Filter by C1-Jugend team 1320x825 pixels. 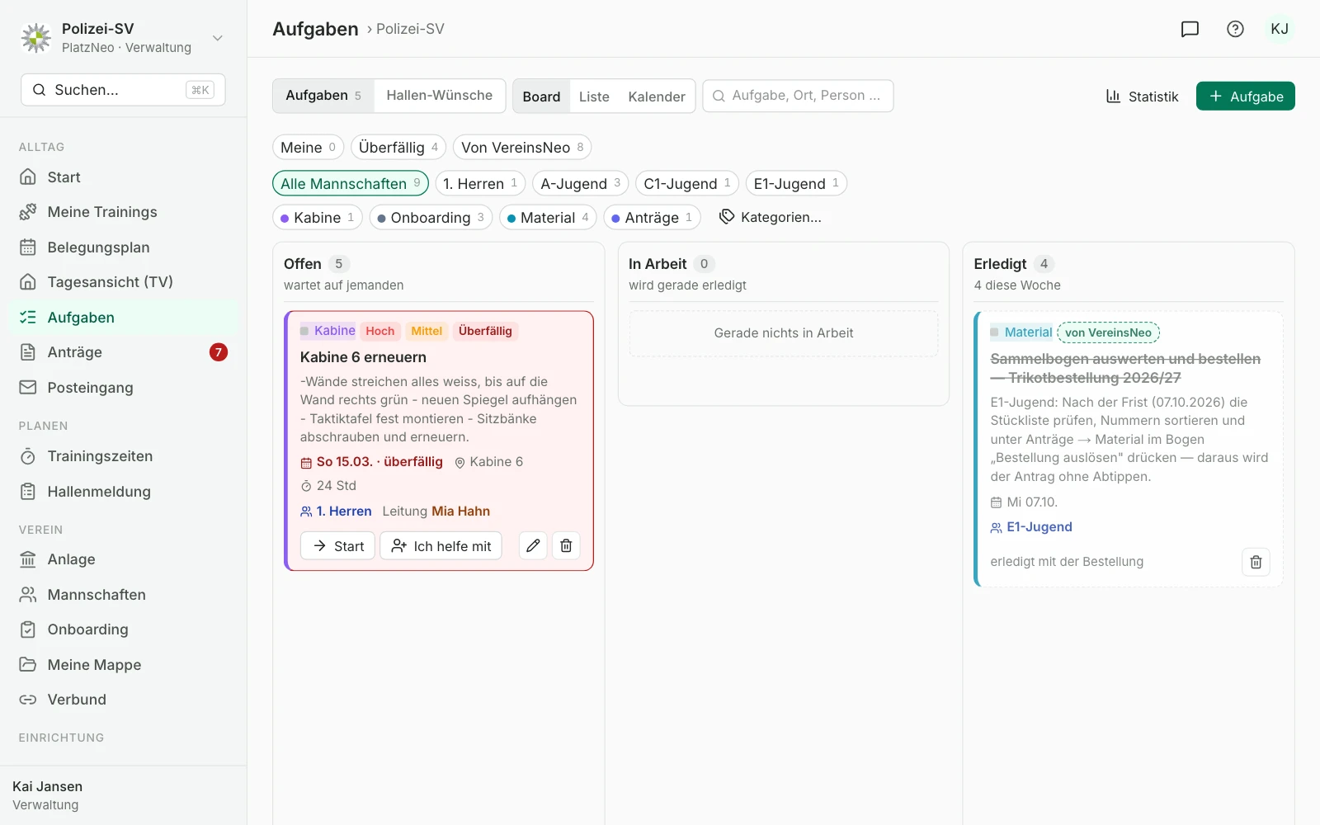point(687,183)
